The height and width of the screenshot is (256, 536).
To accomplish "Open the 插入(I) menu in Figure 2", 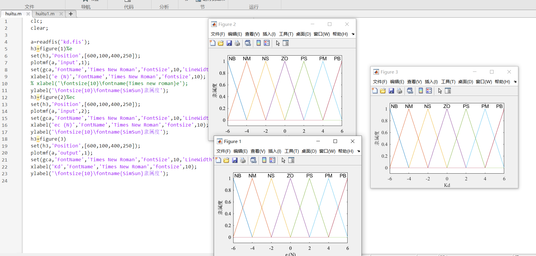I will 269,34.
